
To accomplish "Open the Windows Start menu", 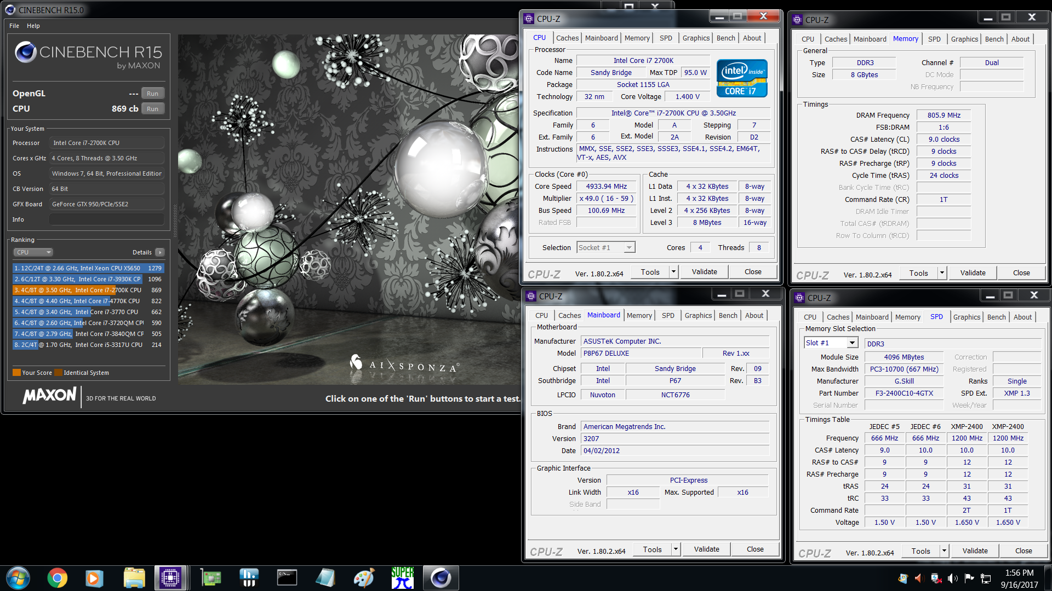I will tap(18, 578).
